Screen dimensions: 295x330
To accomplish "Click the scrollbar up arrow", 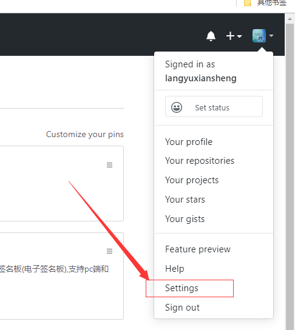I will click(290, 19).
